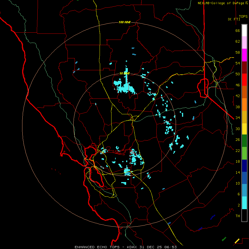This screenshot has height=249, width=249.
Task: Click the "42" legend value
Action: [x=238, y=96]
